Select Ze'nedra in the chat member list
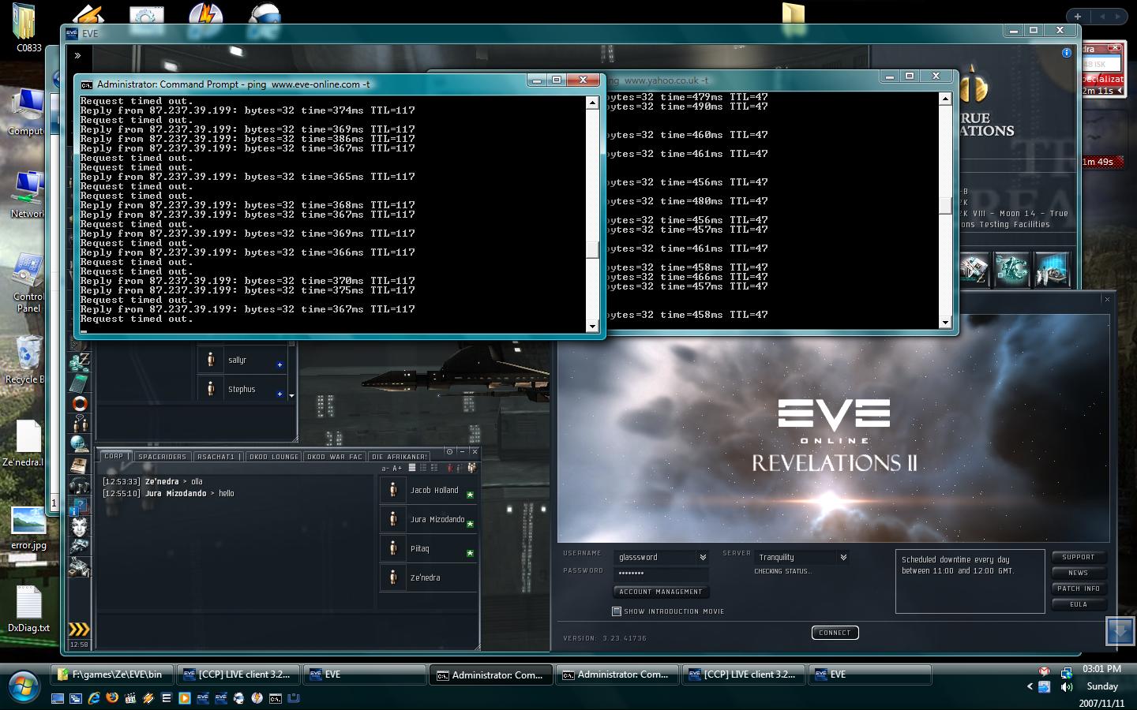This screenshot has height=710, width=1137. 428,577
